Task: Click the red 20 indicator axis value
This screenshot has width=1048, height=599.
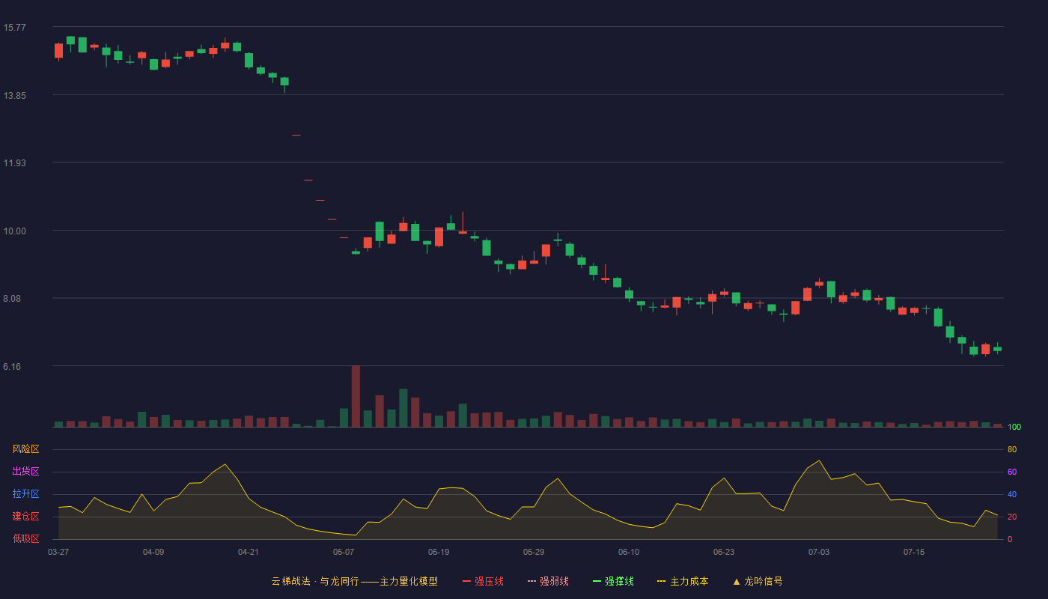Action: pyautogui.click(x=1012, y=517)
